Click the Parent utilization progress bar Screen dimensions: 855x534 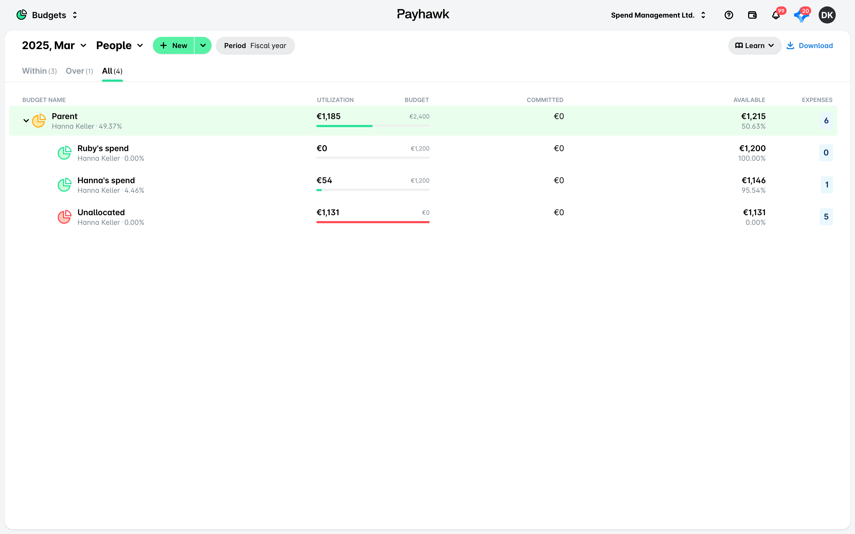373,126
